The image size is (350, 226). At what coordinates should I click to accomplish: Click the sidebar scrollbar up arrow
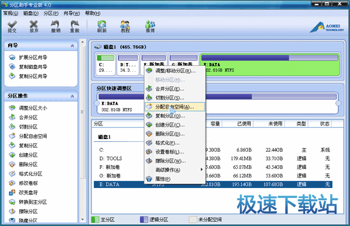tap(83, 42)
